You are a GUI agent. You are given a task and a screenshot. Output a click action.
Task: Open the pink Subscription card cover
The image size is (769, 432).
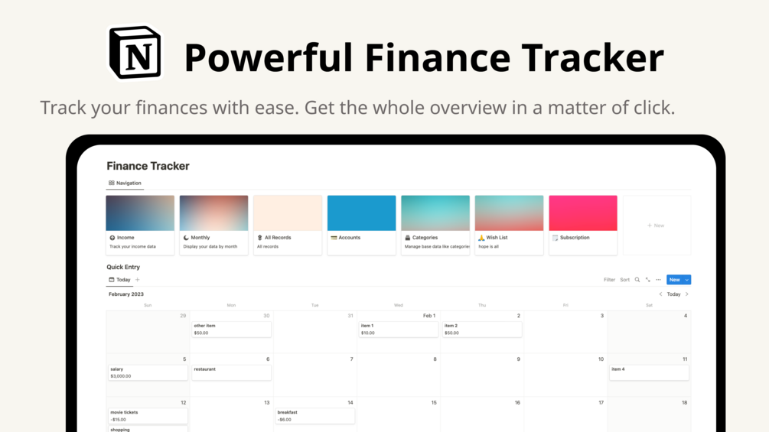[x=582, y=213]
